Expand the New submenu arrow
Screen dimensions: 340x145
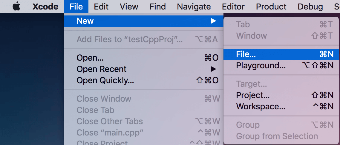pos(213,21)
